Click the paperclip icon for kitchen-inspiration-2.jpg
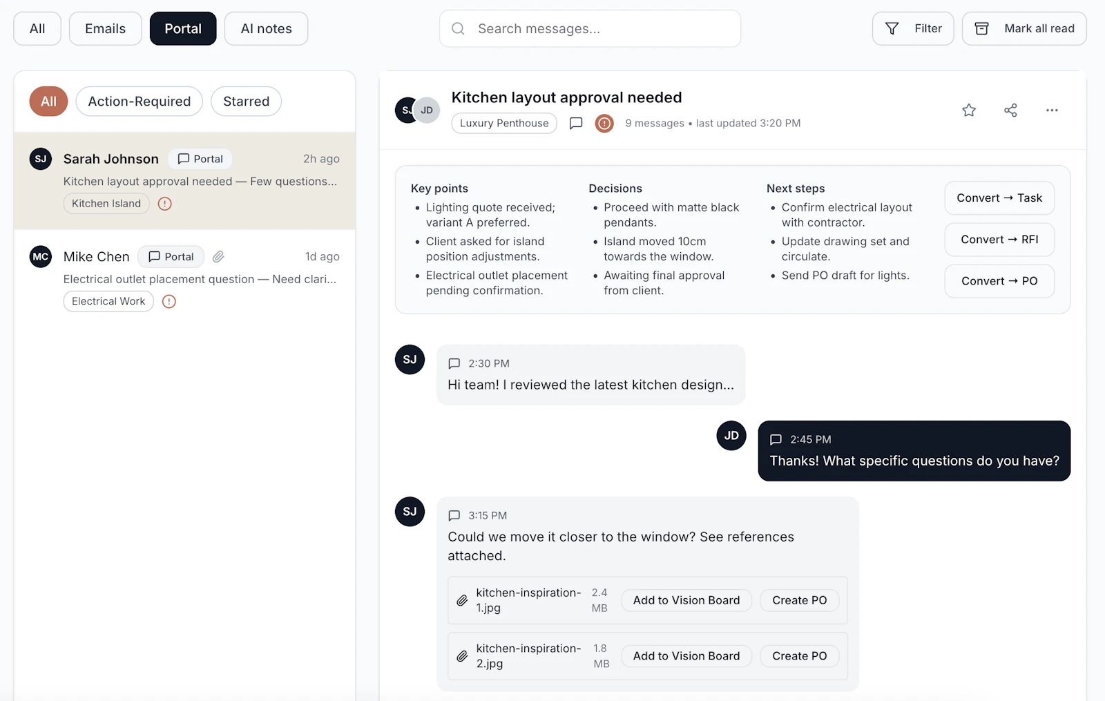 pyautogui.click(x=462, y=656)
